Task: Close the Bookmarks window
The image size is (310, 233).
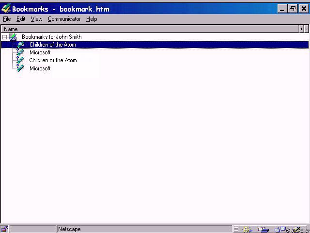Action: (304, 9)
